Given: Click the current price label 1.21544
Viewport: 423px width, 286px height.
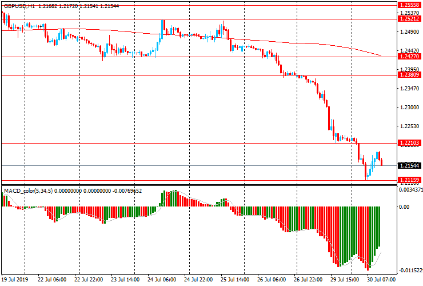Looking at the screenshot, I should pos(409,165).
